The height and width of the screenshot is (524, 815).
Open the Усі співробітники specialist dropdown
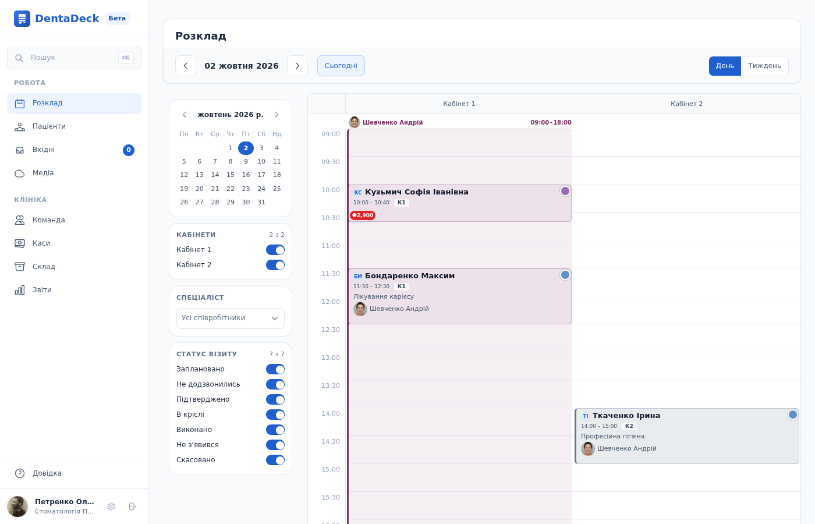231,318
